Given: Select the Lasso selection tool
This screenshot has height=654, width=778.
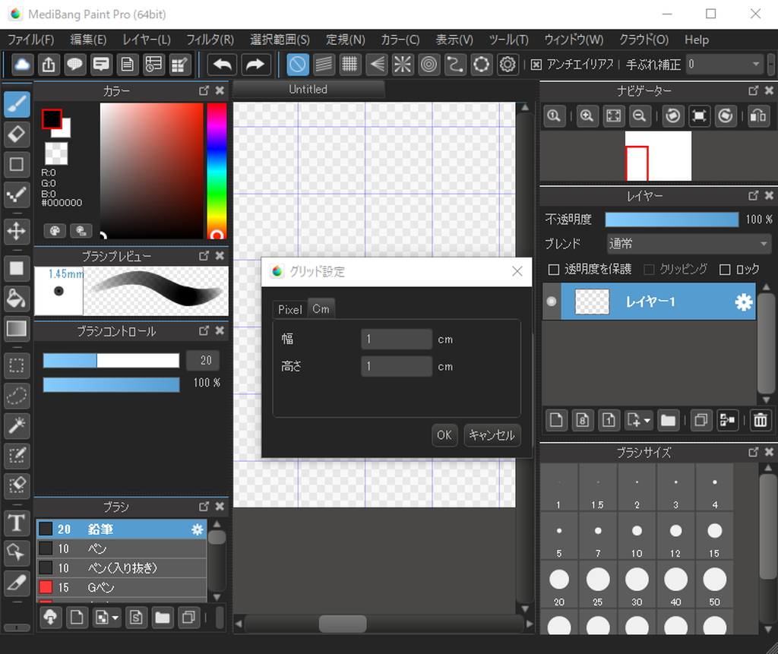Looking at the screenshot, I should pos(17,396).
